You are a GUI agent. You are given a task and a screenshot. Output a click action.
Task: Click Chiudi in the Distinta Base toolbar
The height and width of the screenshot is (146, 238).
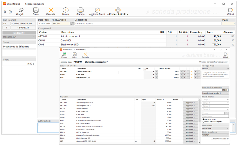[226, 55]
